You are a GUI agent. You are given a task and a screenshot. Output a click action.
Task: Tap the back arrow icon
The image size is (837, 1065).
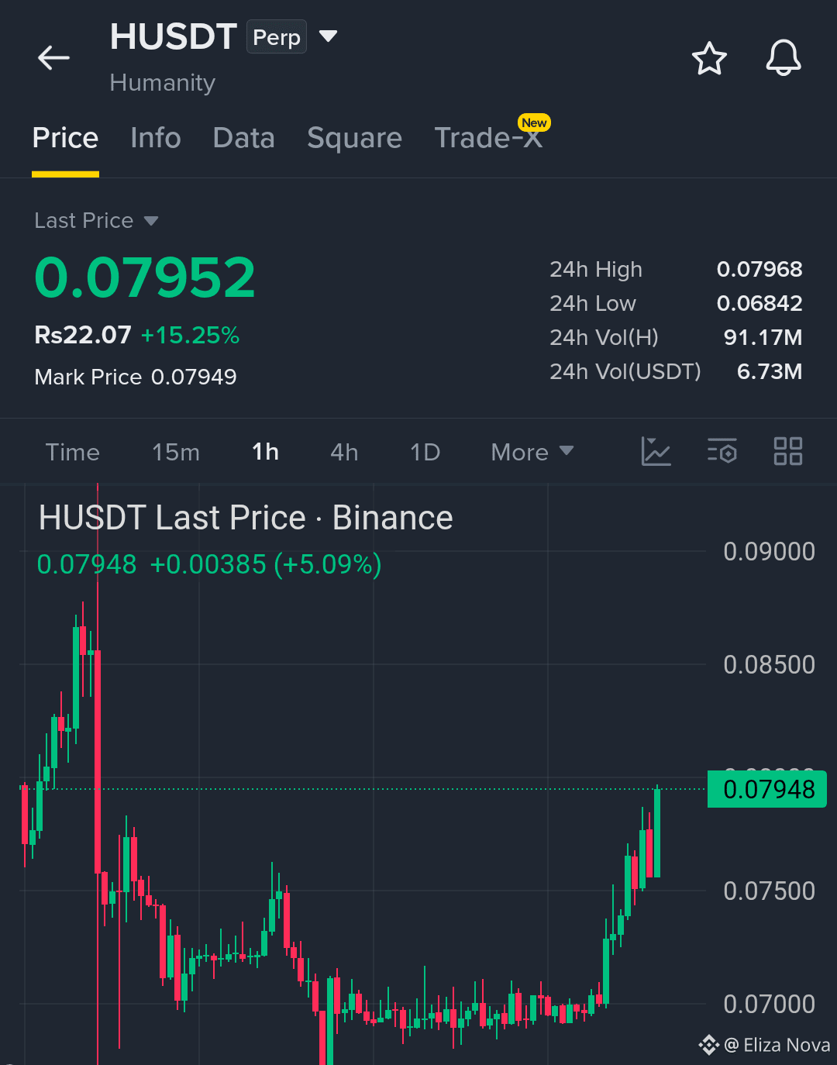point(53,57)
